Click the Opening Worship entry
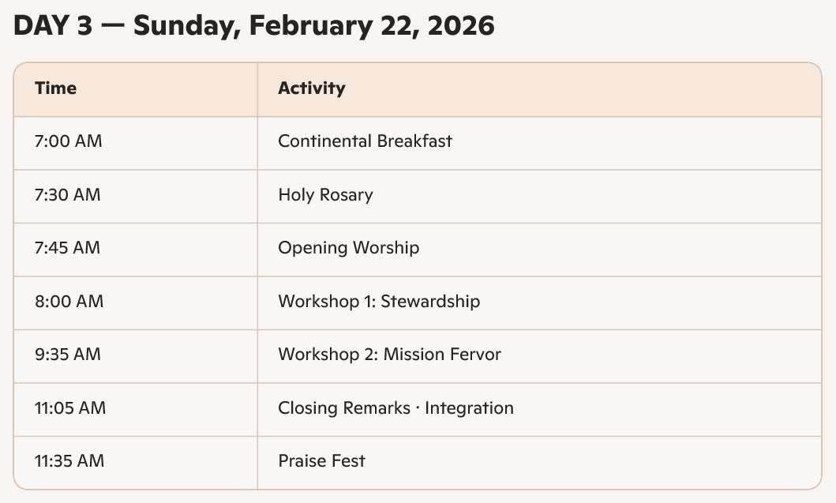The width and height of the screenshot is (836, 503). [348, 248]
